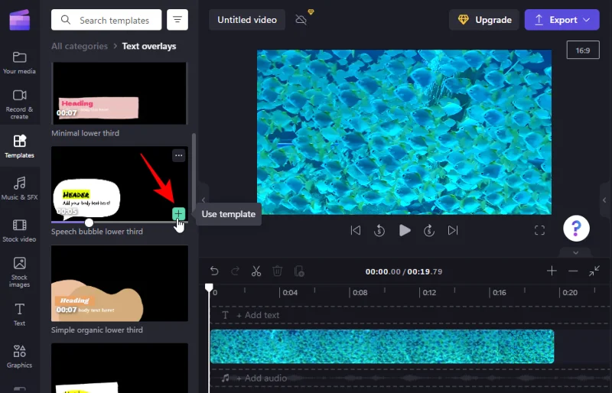Click the Text overlays breadcrumb

(x=149, y=46)
